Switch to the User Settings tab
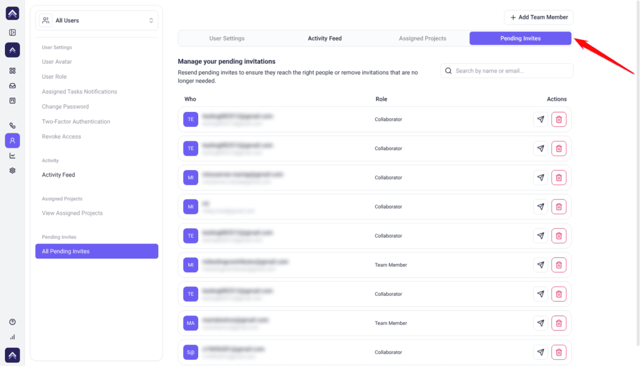 tap(227, 38)
